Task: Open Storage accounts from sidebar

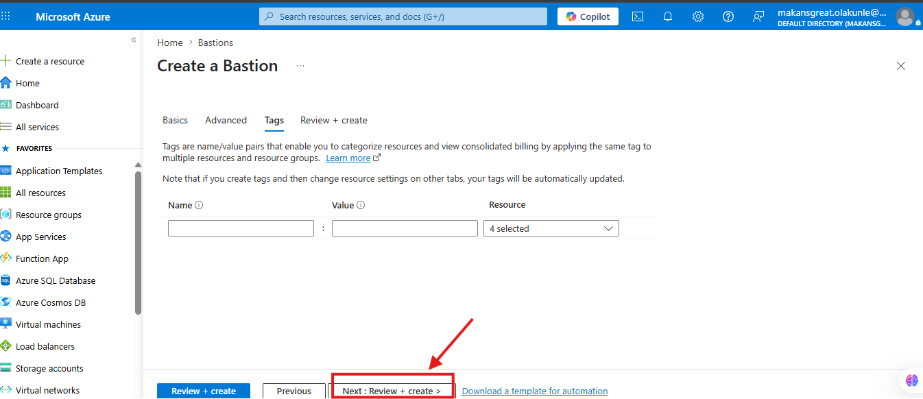Action: point(49,368)
